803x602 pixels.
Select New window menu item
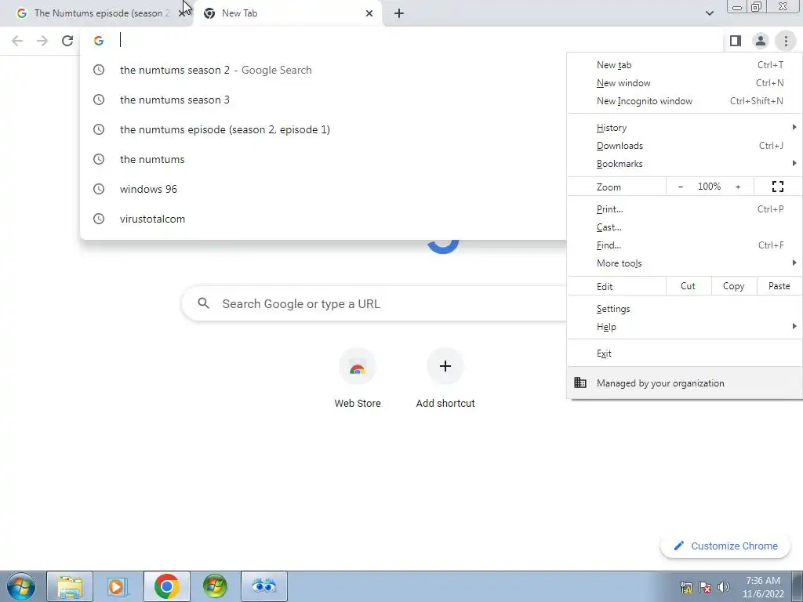click(684, 83)
